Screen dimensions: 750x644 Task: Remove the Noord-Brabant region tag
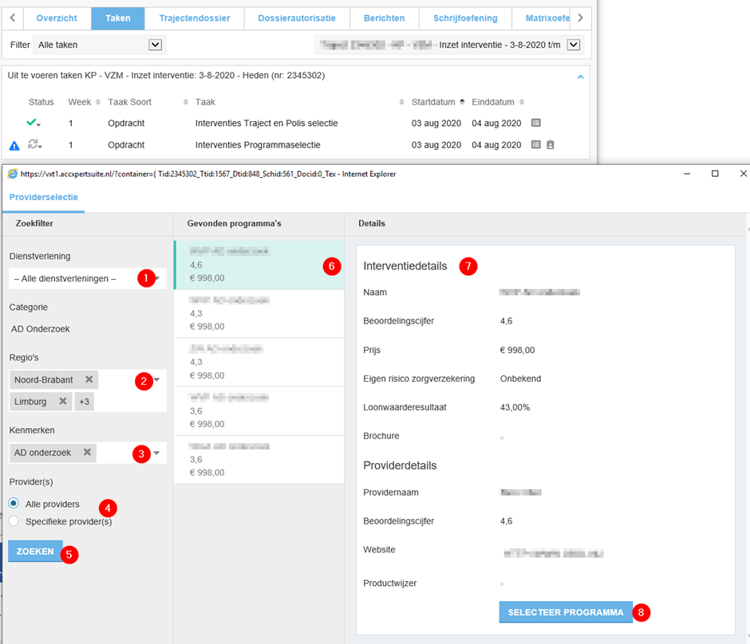coord(89,379)
